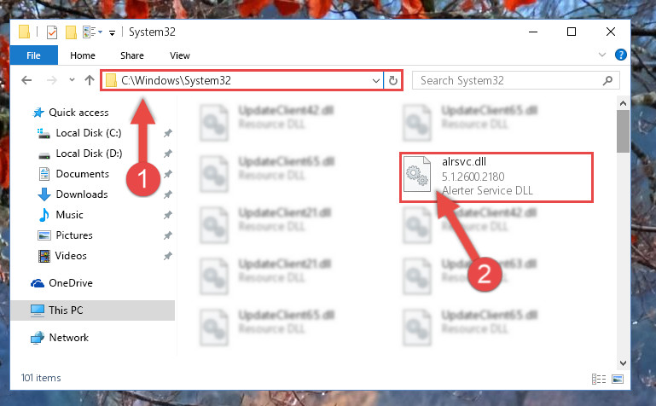Open the File menu

tap(33, 55)
